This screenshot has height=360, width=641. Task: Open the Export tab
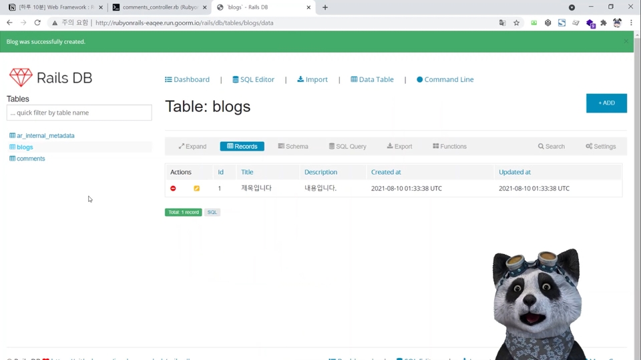(x=399, y=146)
